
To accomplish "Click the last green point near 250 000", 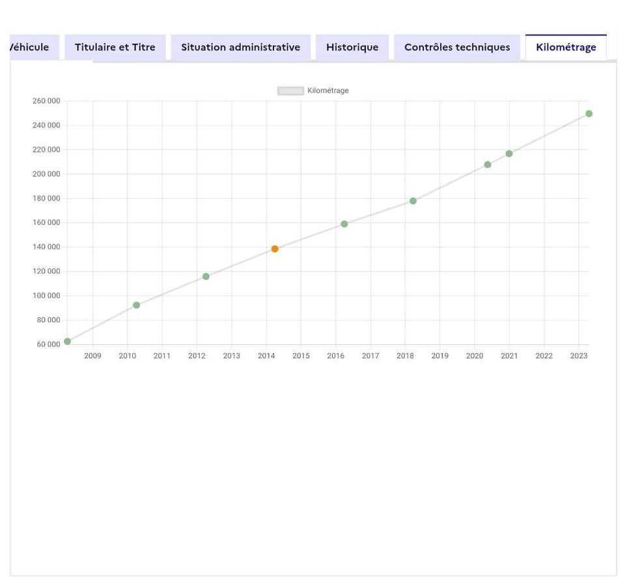I will coord(589,114).
